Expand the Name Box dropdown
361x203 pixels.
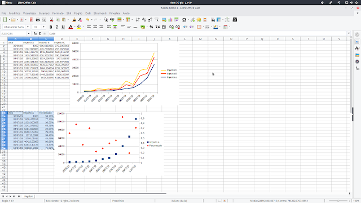tap(28, 34)
